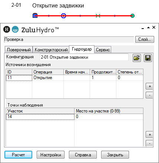Click the Продолжит... column header
Viewport: 159px width, 163px height.
pos(103,72)
